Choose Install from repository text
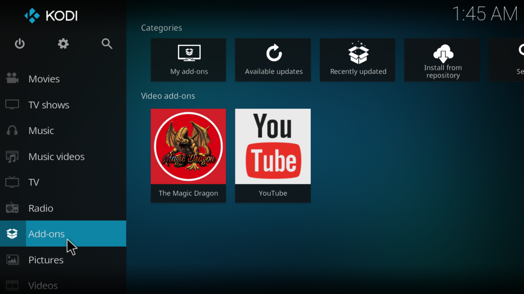524x294 pixels. [x=443, y=71]
